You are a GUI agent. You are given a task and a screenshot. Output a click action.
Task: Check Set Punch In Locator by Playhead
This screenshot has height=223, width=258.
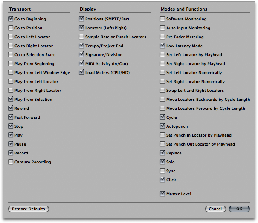click(x=162, y=135)
